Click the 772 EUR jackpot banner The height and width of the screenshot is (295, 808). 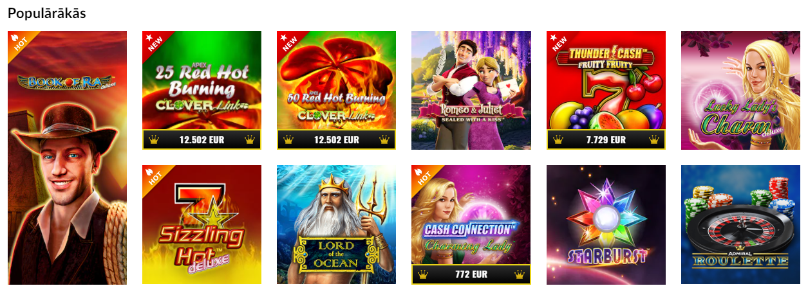(x=471, y=274)
